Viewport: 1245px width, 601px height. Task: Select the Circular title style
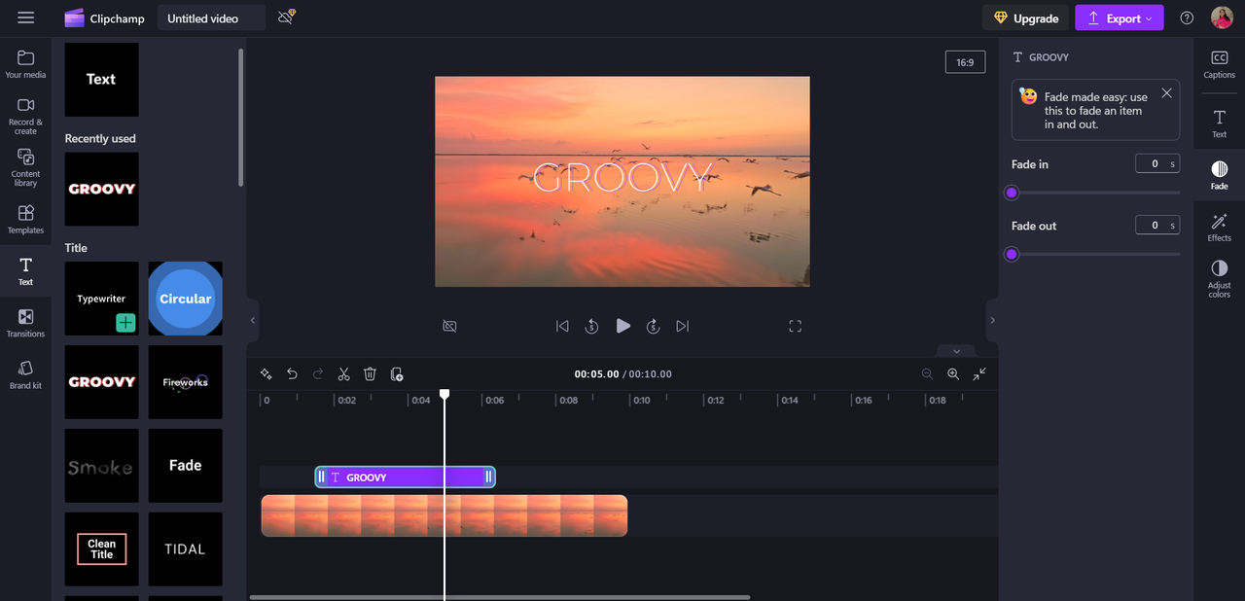coord(186,299)
